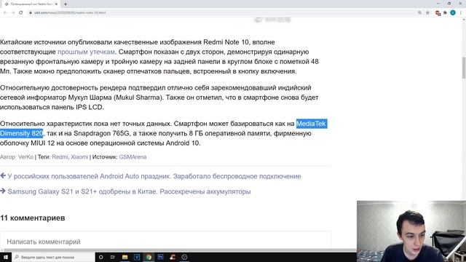Open the Redmi tag link
466x262 pixels.
pyautogui.click(x=60, y=157)
